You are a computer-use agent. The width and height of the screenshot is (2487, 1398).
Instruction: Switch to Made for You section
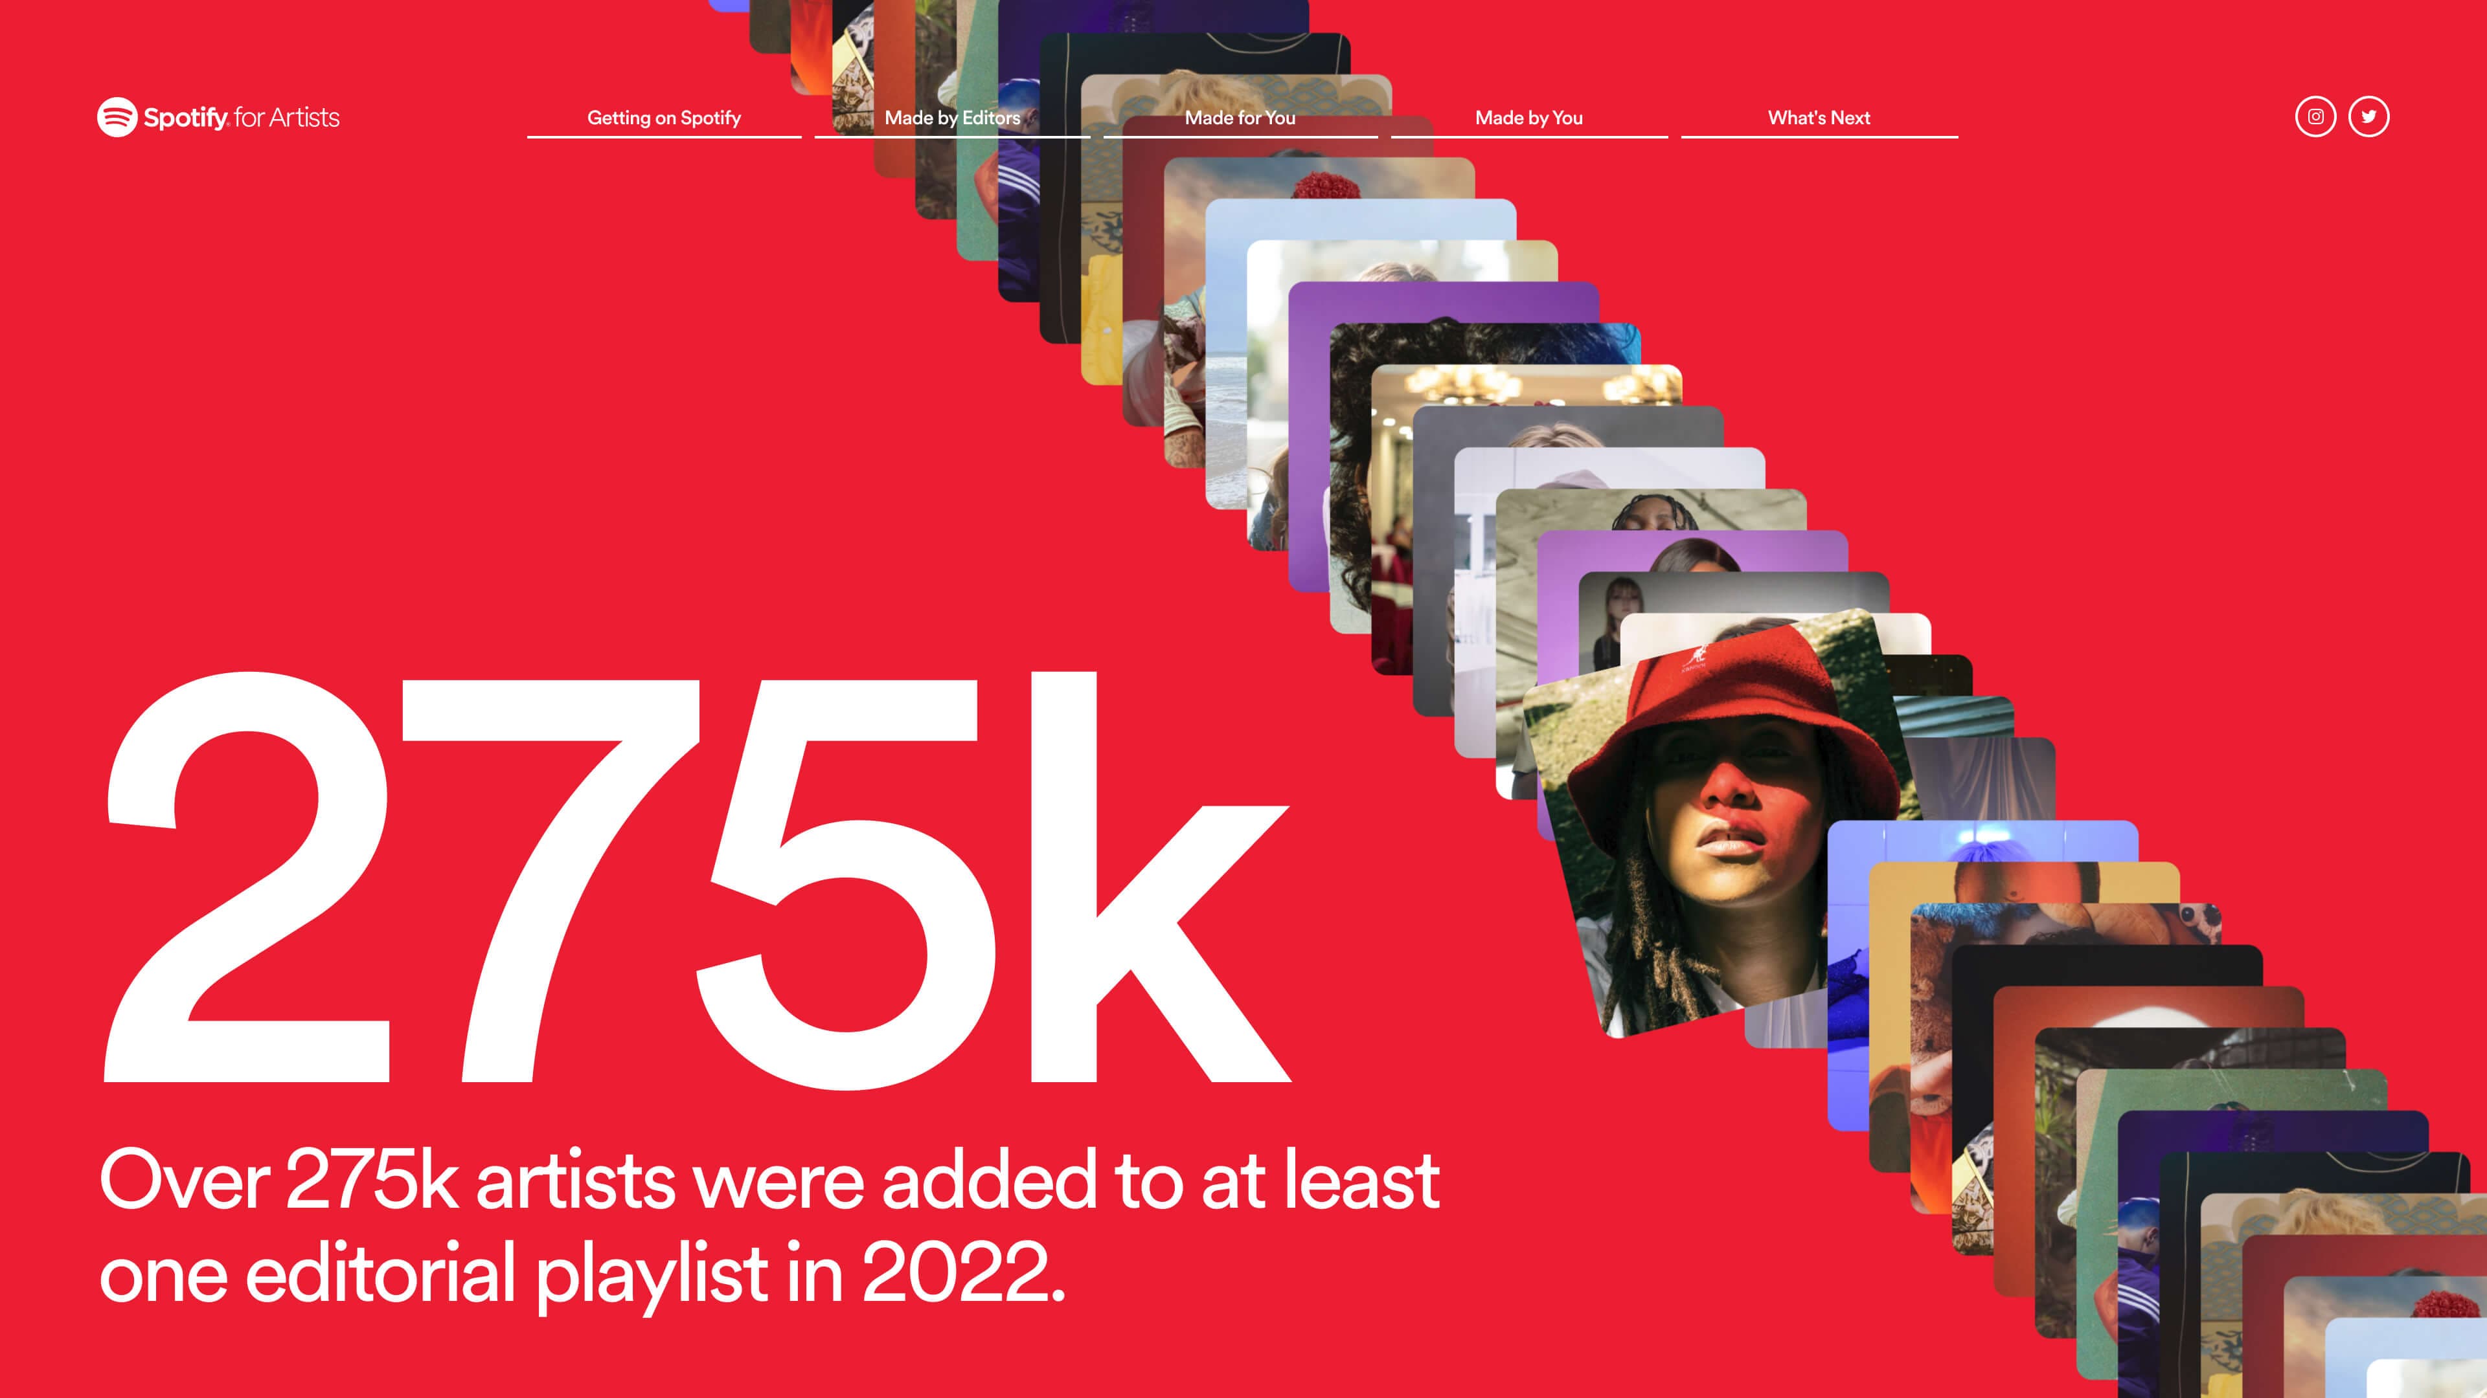1240,118
